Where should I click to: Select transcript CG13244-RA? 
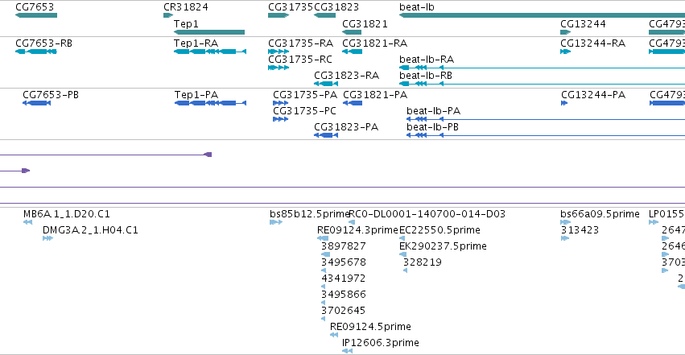[565, 52]
